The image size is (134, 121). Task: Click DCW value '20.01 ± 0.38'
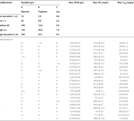tap(75, 70)
